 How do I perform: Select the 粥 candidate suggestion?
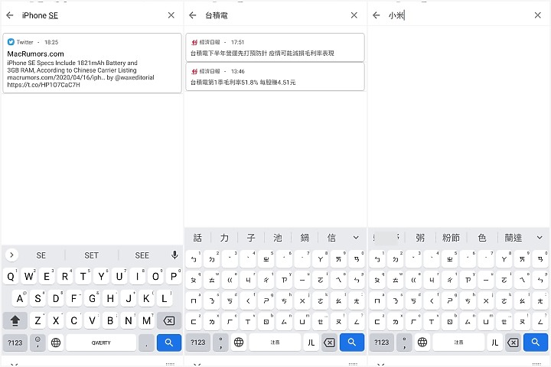(x=420, y=238)
